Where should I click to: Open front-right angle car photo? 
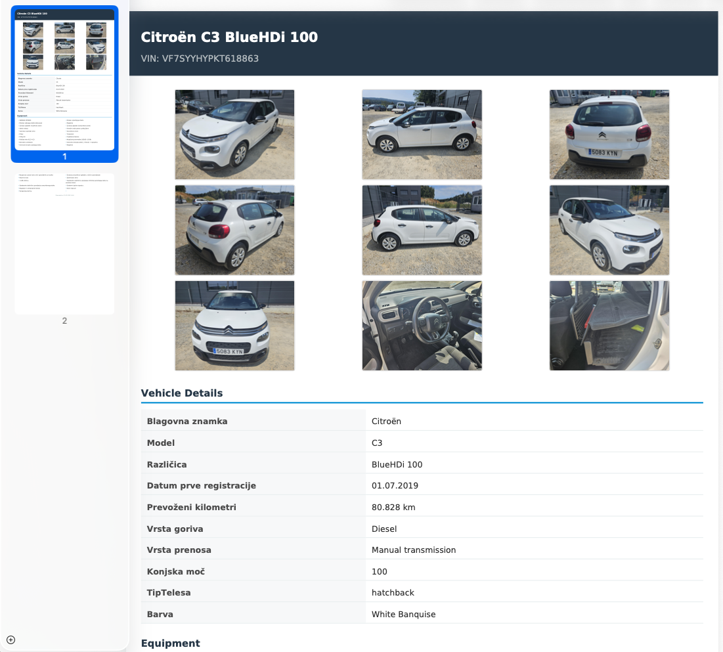[609, 230]
